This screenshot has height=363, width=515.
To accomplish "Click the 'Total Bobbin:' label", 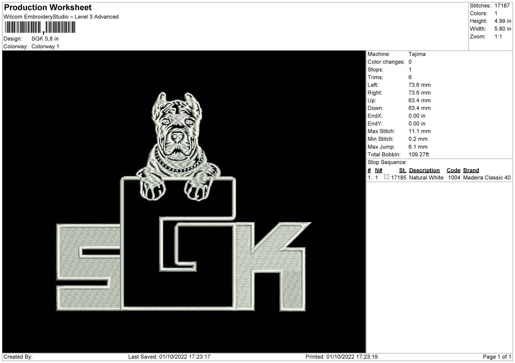I will pos(384,155).
